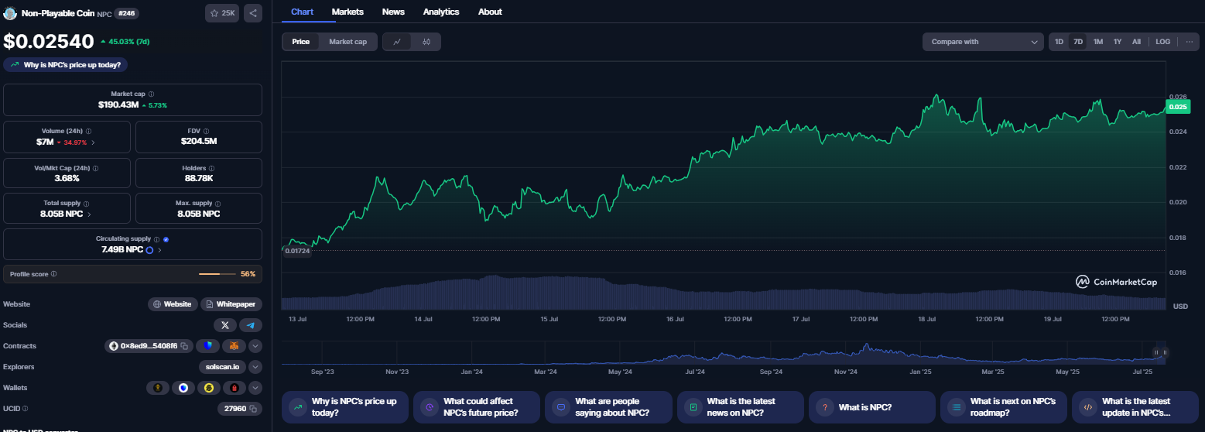Viewport: 1205px width, 432px height.
Task: Open the Compare with dropdown
Action: [983, 42]
